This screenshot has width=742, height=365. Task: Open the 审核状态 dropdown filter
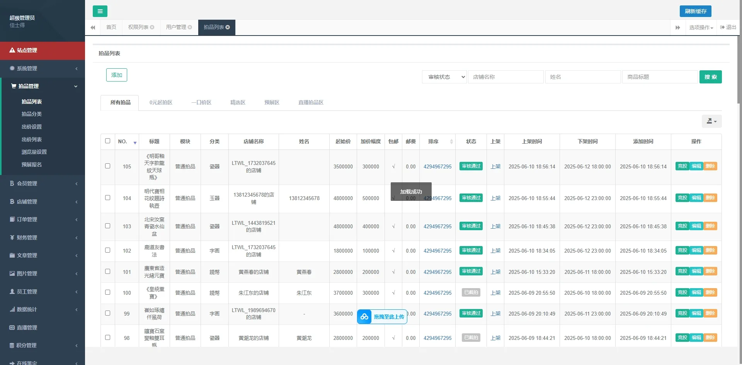444,77
